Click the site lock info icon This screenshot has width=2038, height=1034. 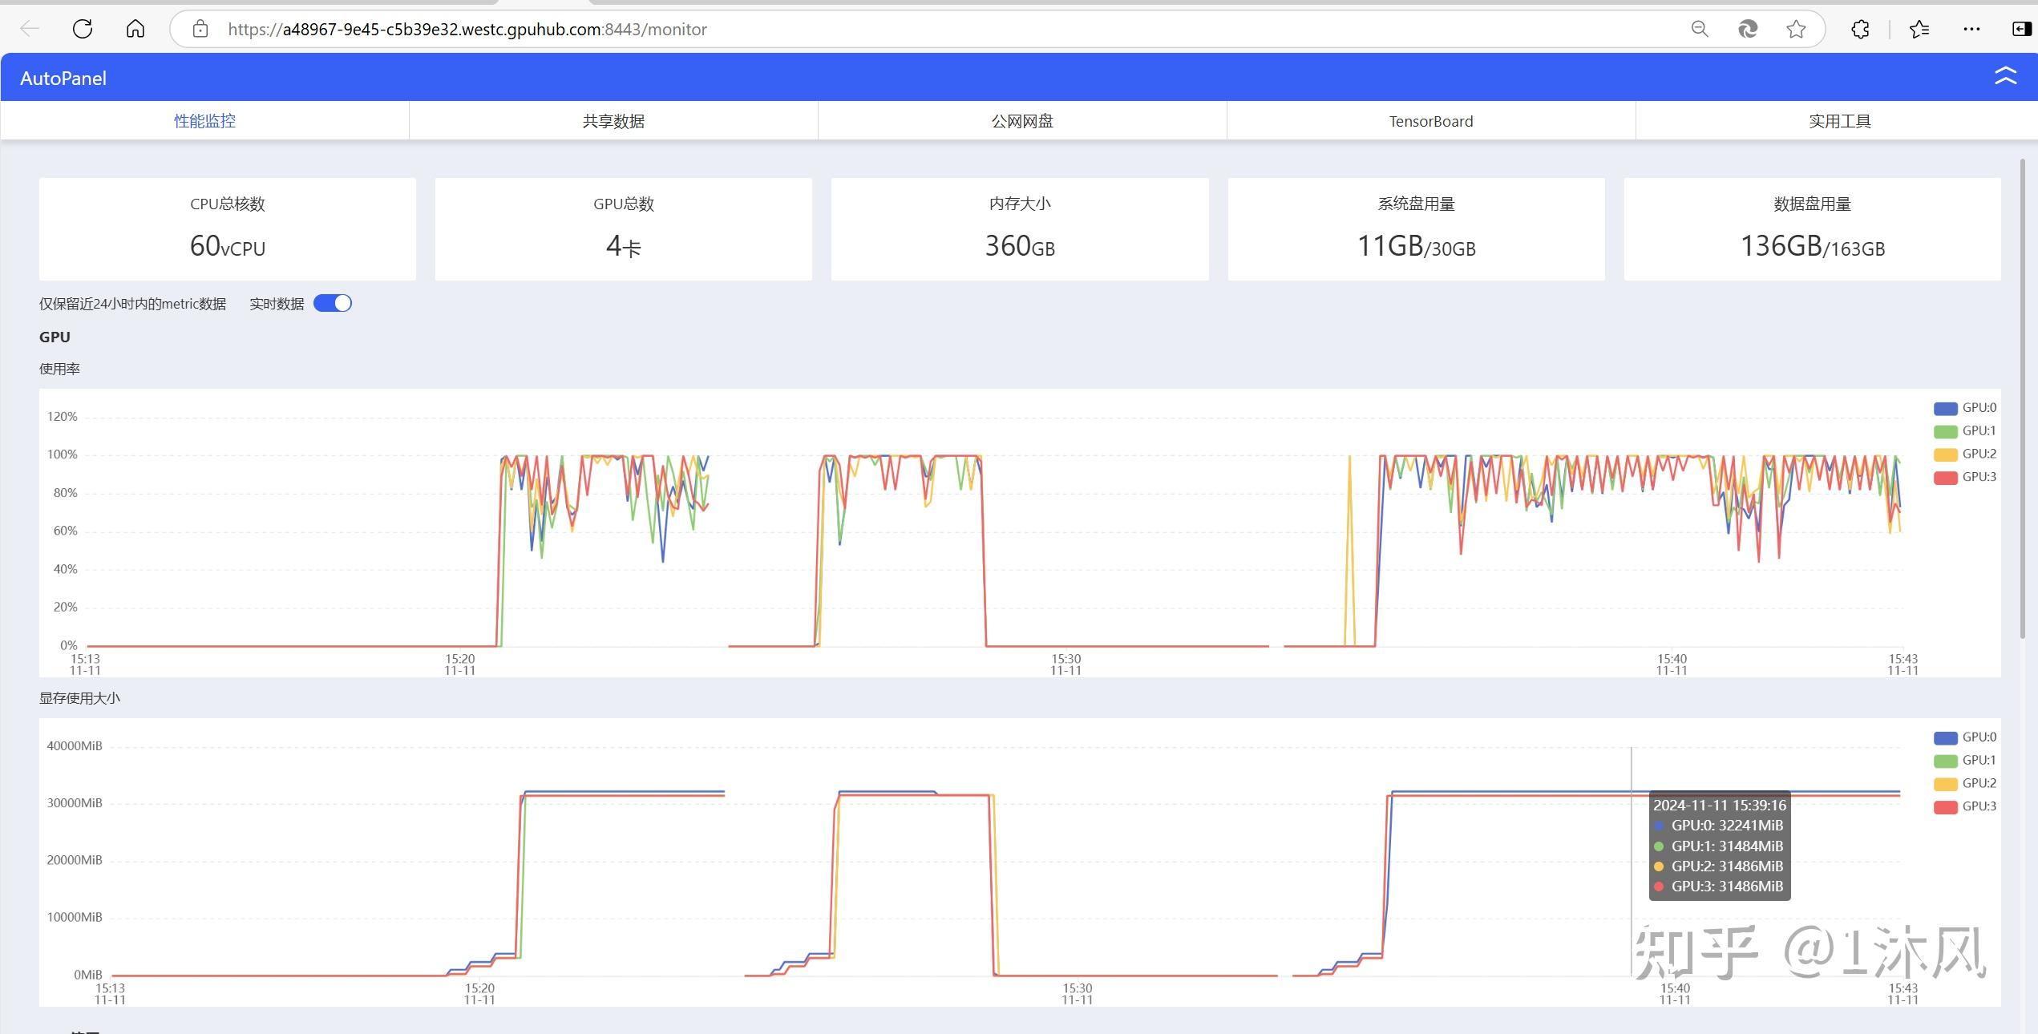click(200, 29)
